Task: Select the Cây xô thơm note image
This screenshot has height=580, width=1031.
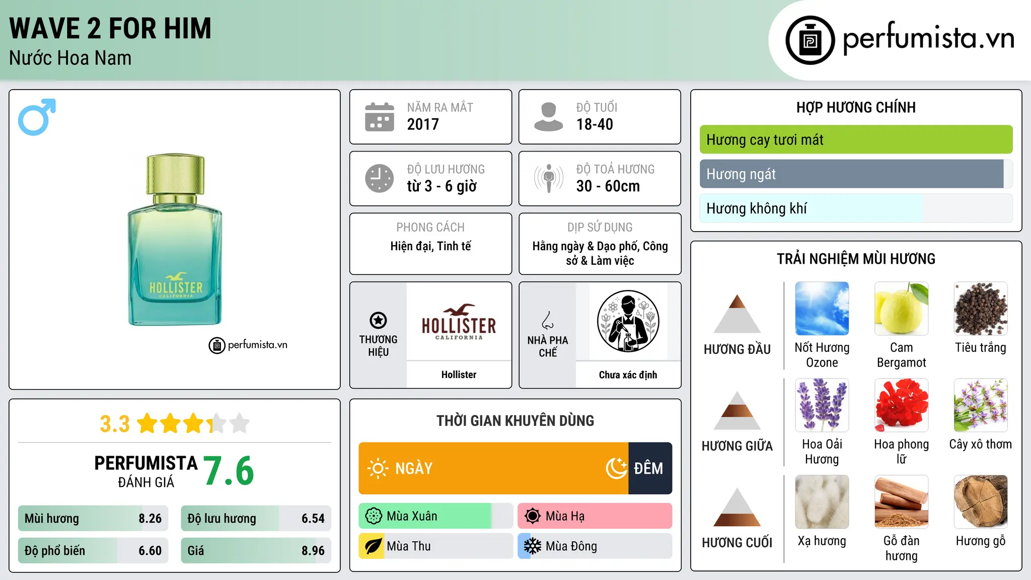Action: 981,405
